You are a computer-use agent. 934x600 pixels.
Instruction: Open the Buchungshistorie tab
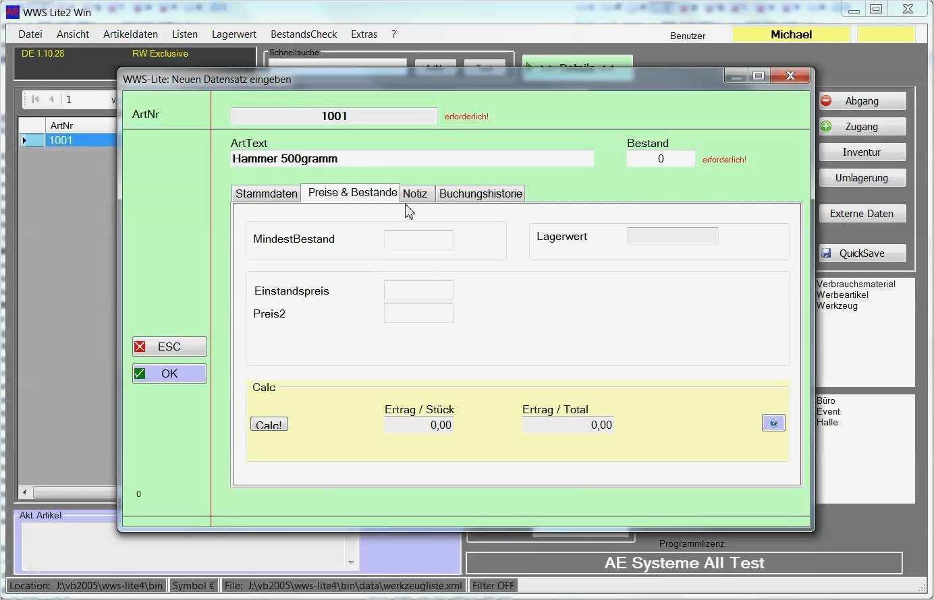pos(480,193)
